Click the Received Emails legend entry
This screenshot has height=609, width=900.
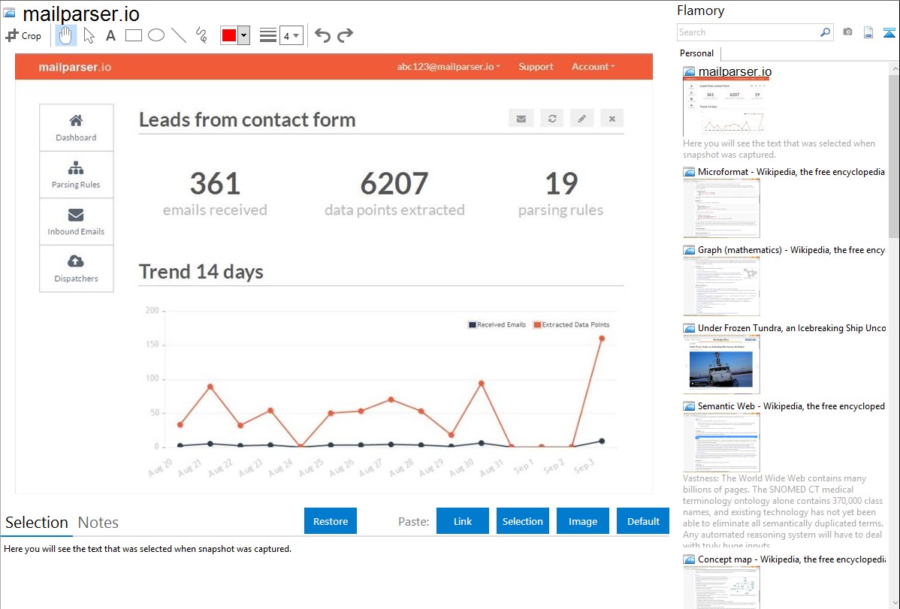point(497,325)
